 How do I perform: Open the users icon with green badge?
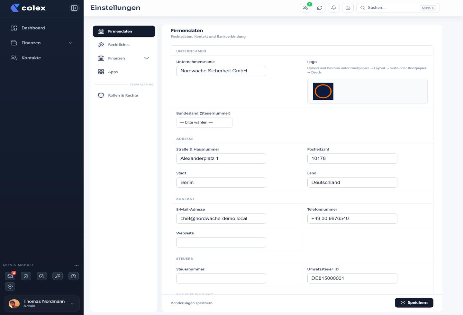(x=305, y=8)
